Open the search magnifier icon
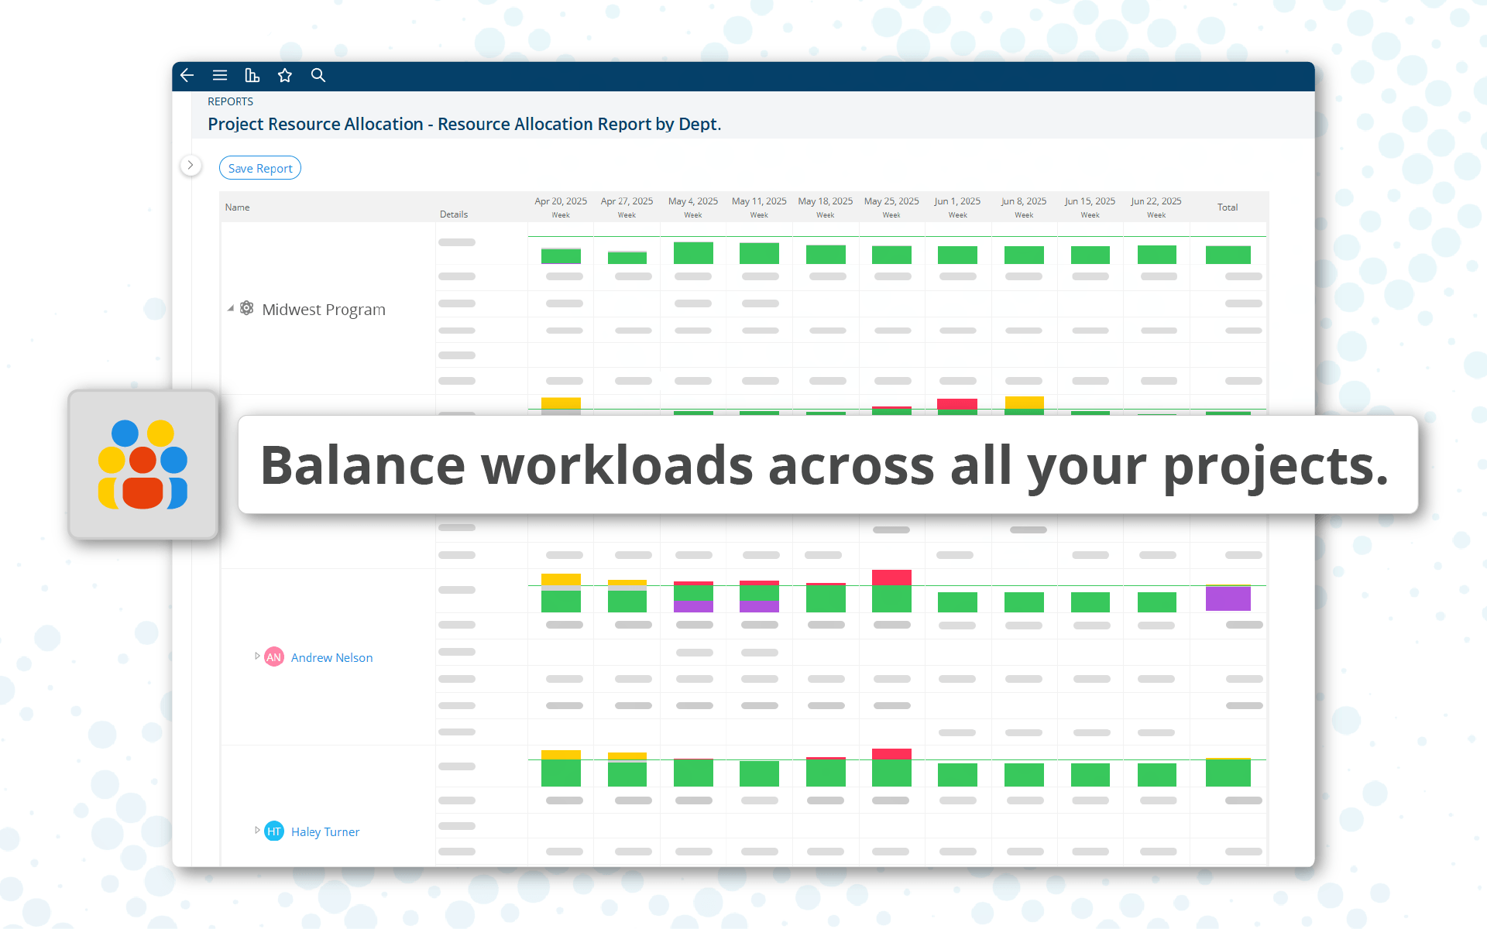 318,75
